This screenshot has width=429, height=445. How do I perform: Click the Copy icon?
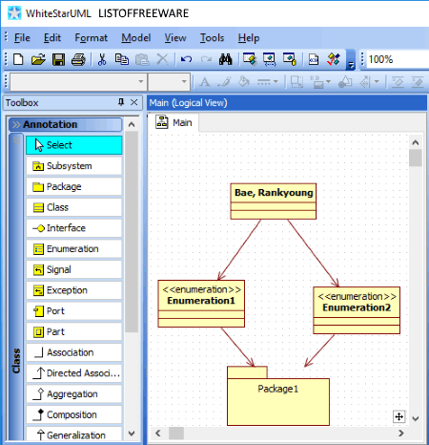(122, 59)
